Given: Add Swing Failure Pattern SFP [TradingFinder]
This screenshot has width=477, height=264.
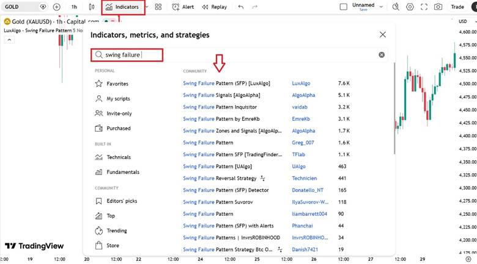Looking at the screenshot, I should pos(232,154).
